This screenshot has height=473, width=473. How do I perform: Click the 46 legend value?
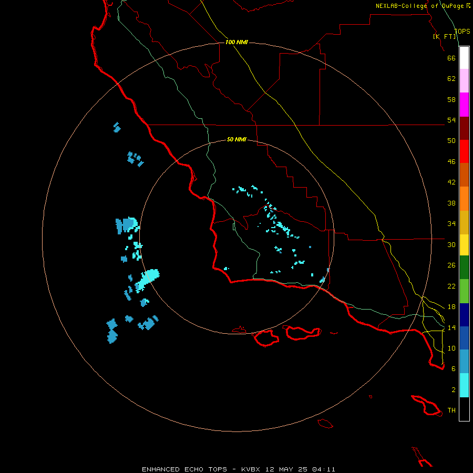click(451, 162)
